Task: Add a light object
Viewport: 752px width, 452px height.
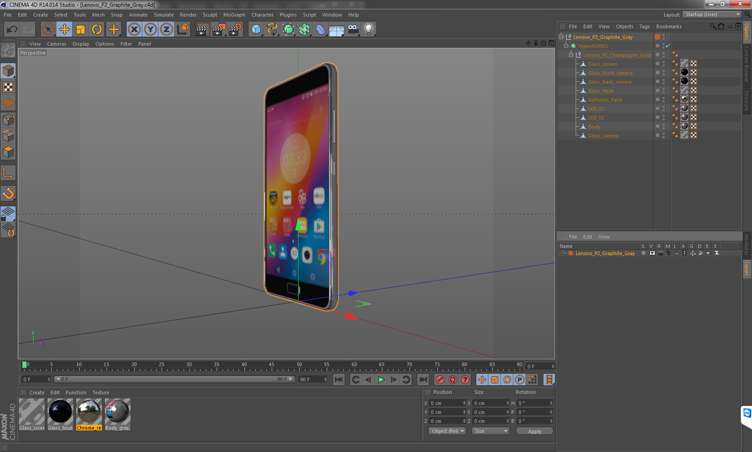Action: (369, 30)
